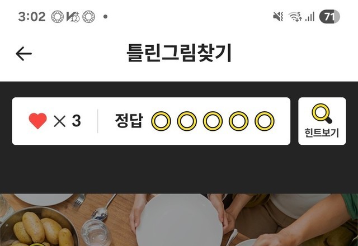This screenshot has width=358, height=246.
Task: Tap the lives count number 3
Action: [76, 121]
